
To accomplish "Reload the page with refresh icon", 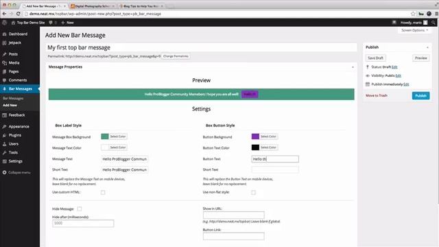I will point(19,14).
